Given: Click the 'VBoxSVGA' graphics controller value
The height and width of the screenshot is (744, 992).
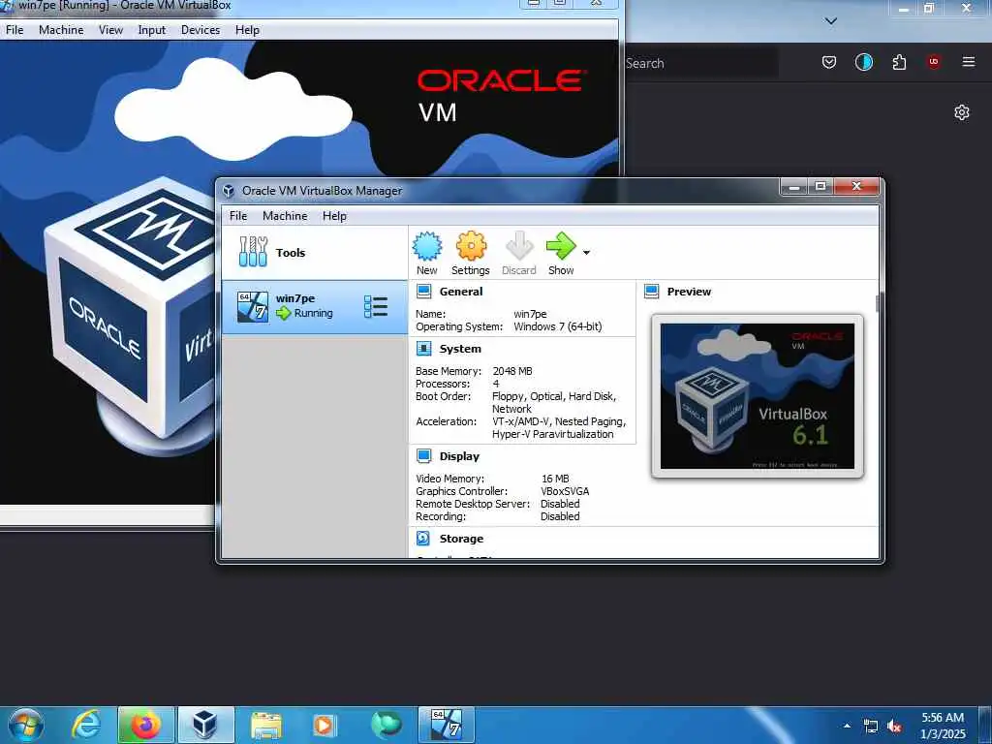Looking at the screenshot, I should click(x=565, y=491).
